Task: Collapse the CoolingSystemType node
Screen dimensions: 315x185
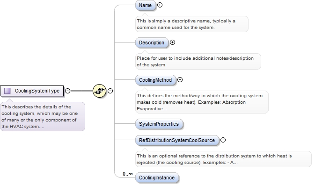Action: click(x=68, y=91)
